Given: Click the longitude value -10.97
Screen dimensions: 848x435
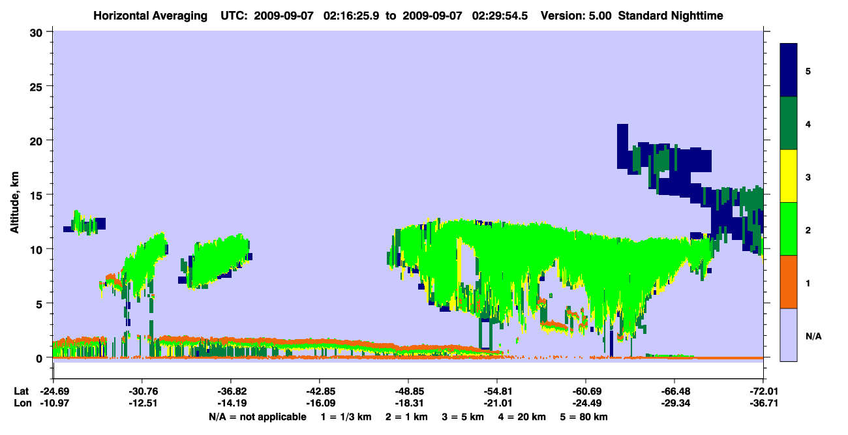Looking at the screenshot, I should click(53, 403).
